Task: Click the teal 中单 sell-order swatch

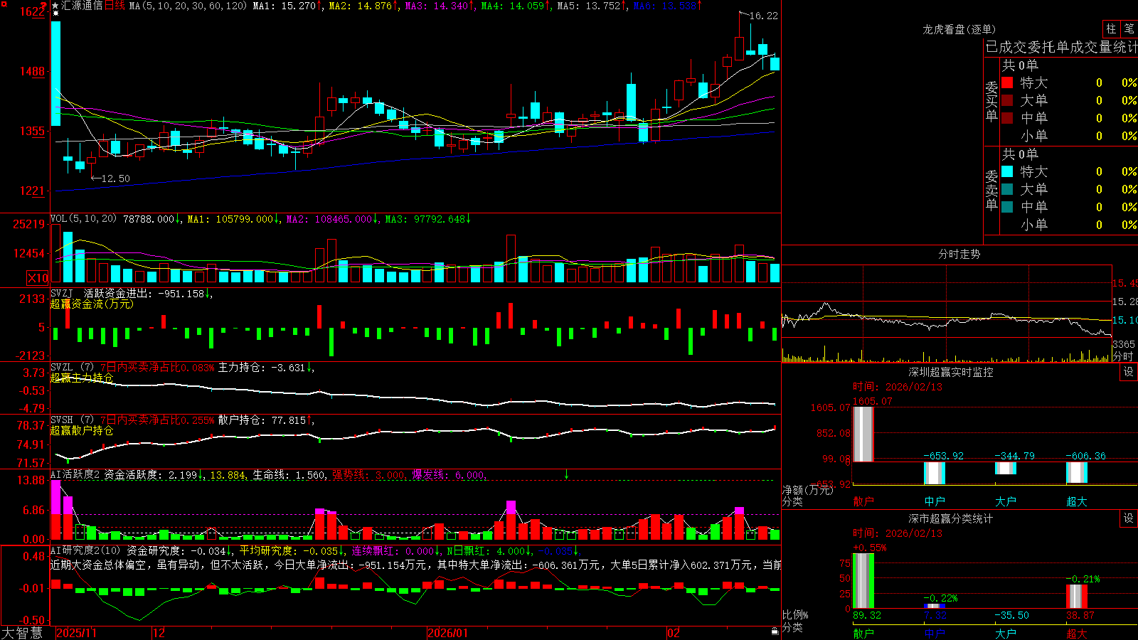Action: [1007, 207]
